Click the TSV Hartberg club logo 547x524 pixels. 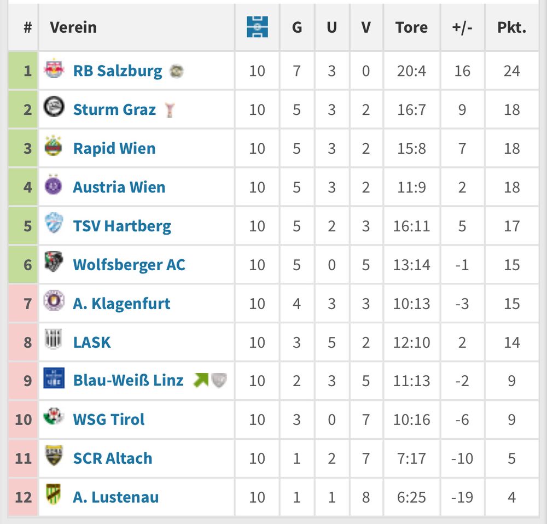tap(54, 224)
